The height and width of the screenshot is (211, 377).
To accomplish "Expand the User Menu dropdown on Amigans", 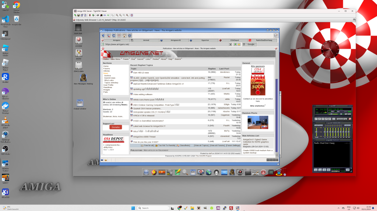I will click(115, 59).
